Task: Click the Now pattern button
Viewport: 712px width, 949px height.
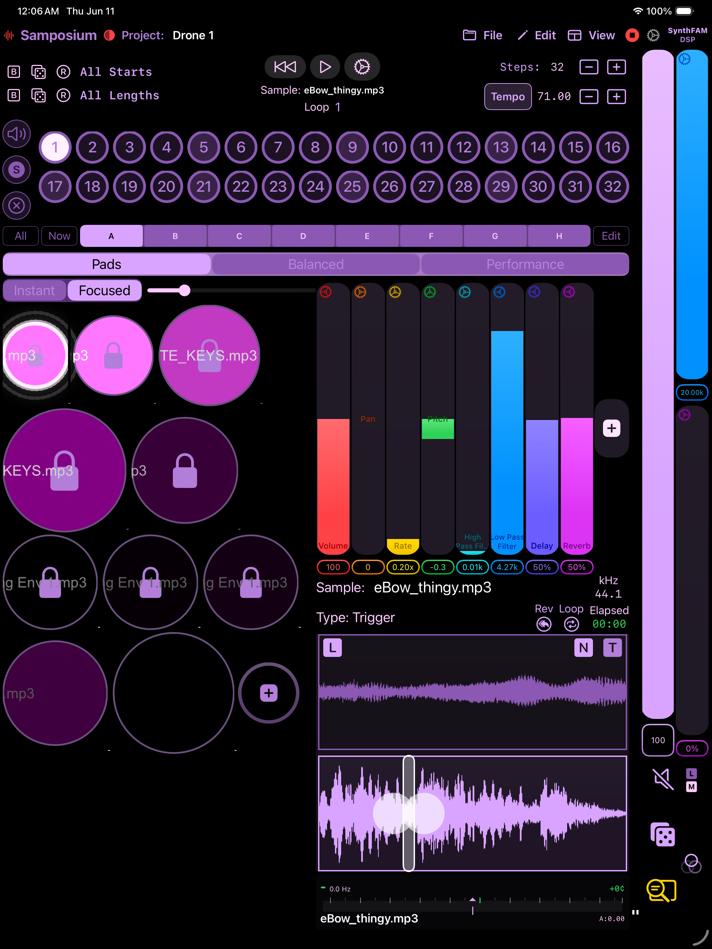Action: tap(59, 236)
